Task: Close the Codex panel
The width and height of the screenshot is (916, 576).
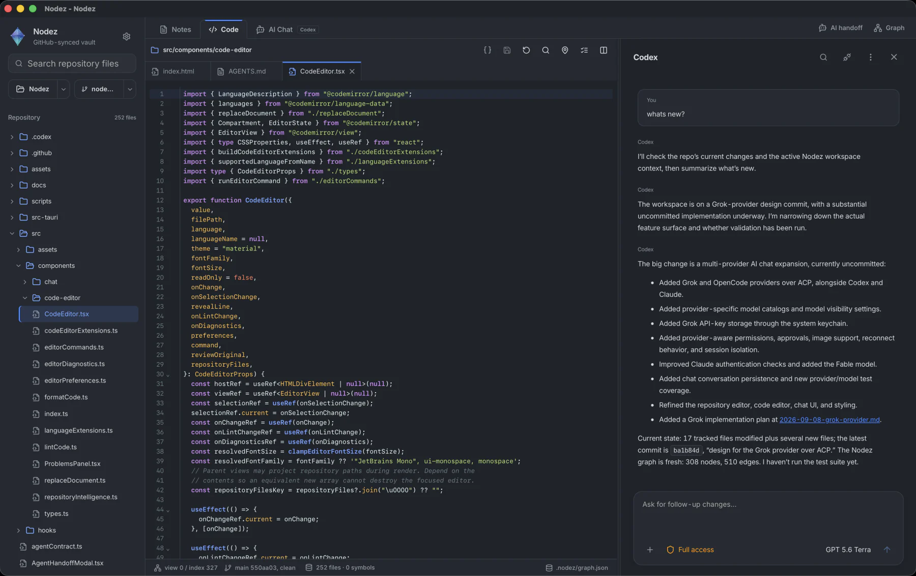Action: (894, 57)
